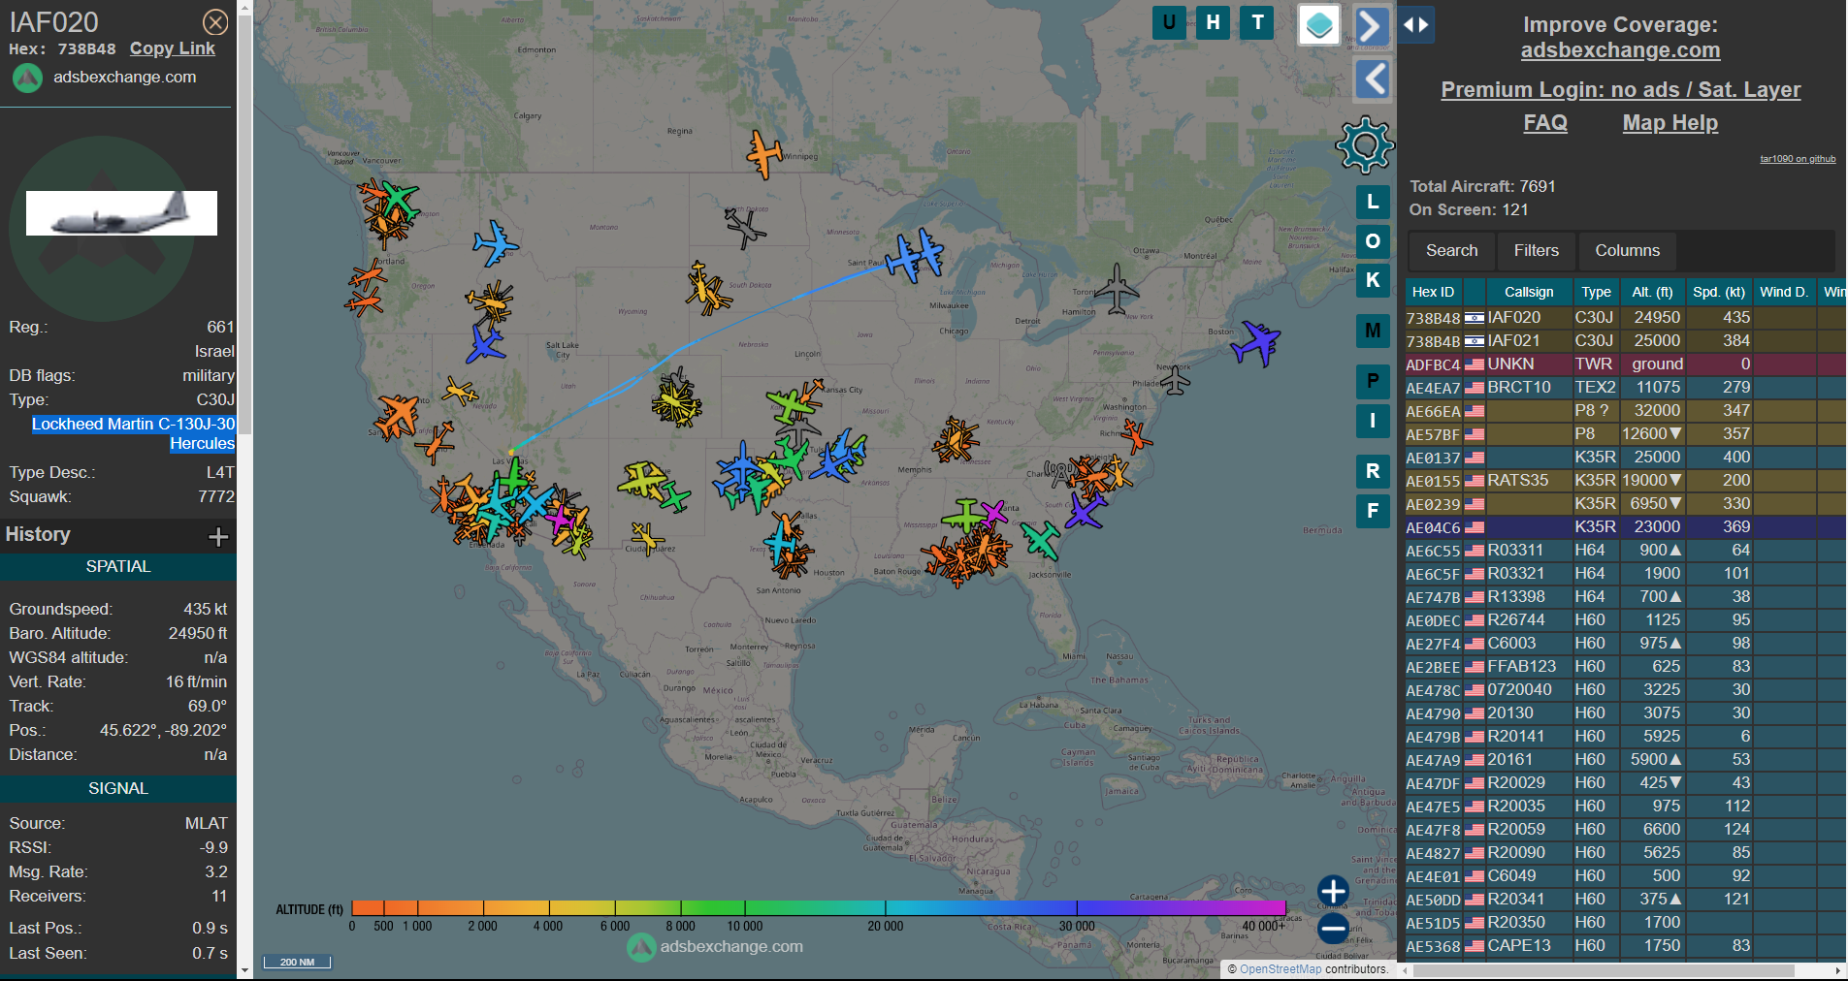This screenshot has height=981, width=1848.
Task: Toggle the T tracks button
Action: pos(1258,22)
